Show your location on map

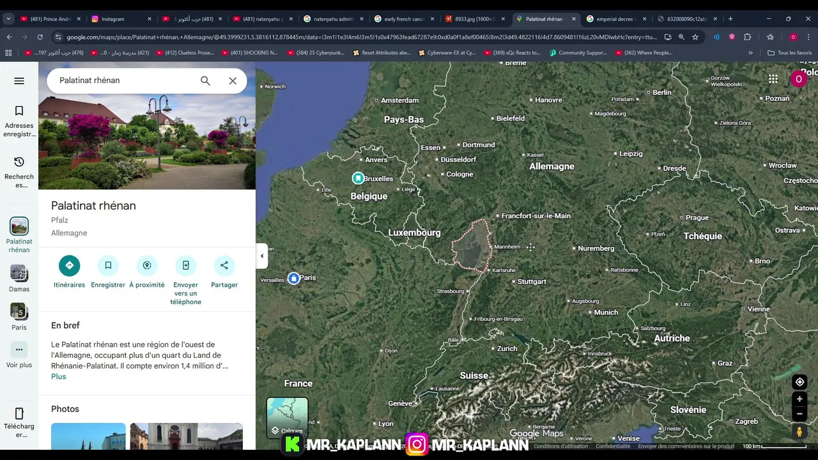(799, 382)
